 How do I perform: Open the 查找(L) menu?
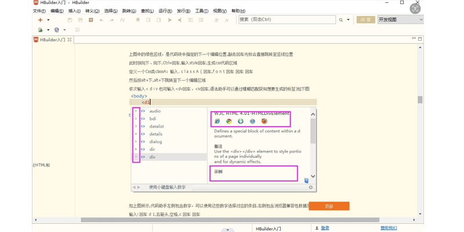147,11
